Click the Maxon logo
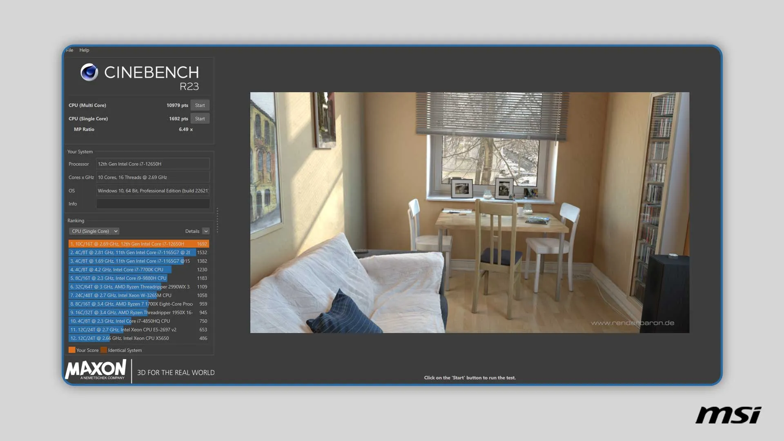784x441 pixels. click(96, 370)
